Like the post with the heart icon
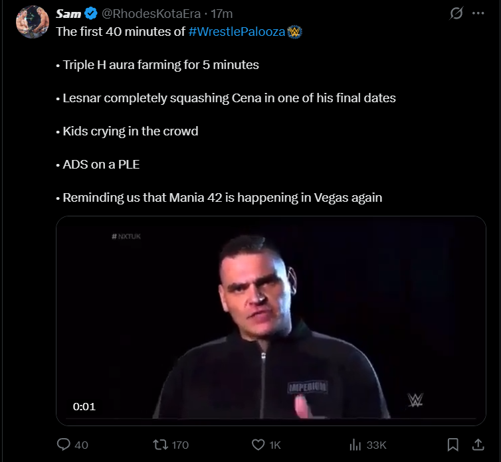The width and height of the screenshot is (501, 462). point(258,444)
